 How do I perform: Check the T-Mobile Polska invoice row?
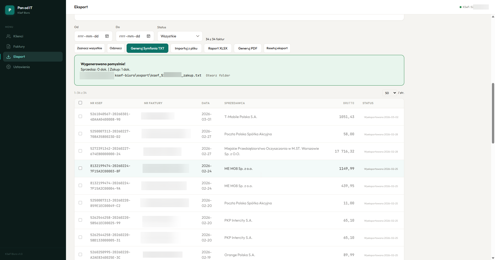(80, 116)
